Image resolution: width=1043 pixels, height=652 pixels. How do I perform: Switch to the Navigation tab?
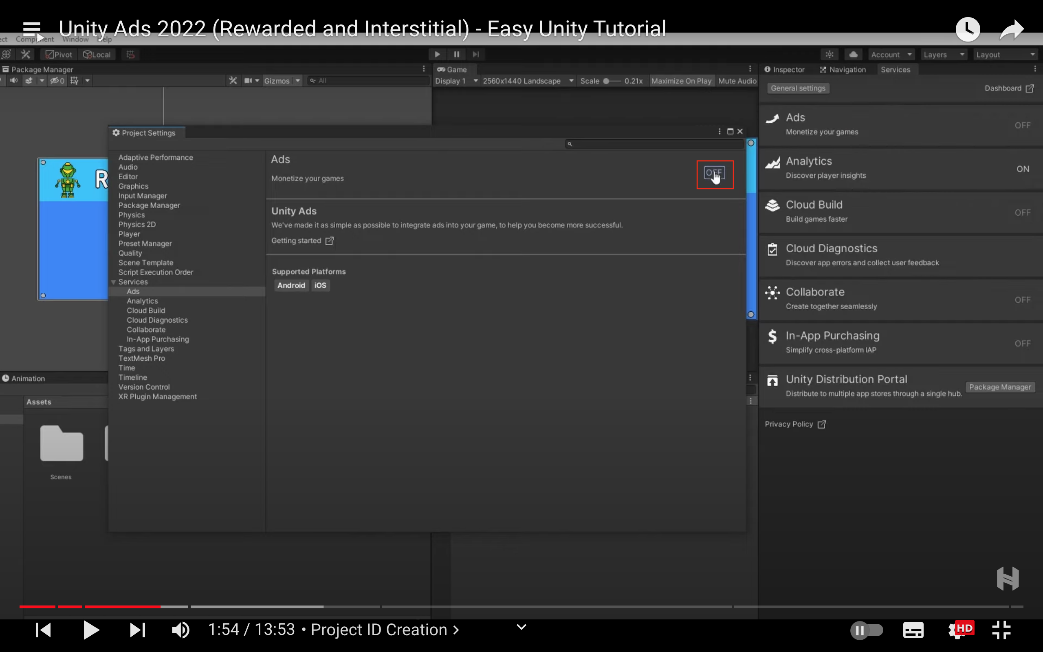[843, 69]
